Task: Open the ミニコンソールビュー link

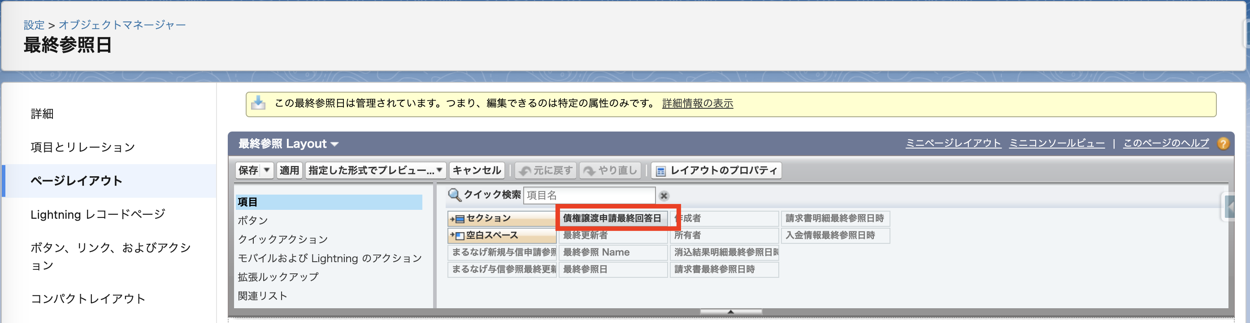Action: (x=1057, y=143)
